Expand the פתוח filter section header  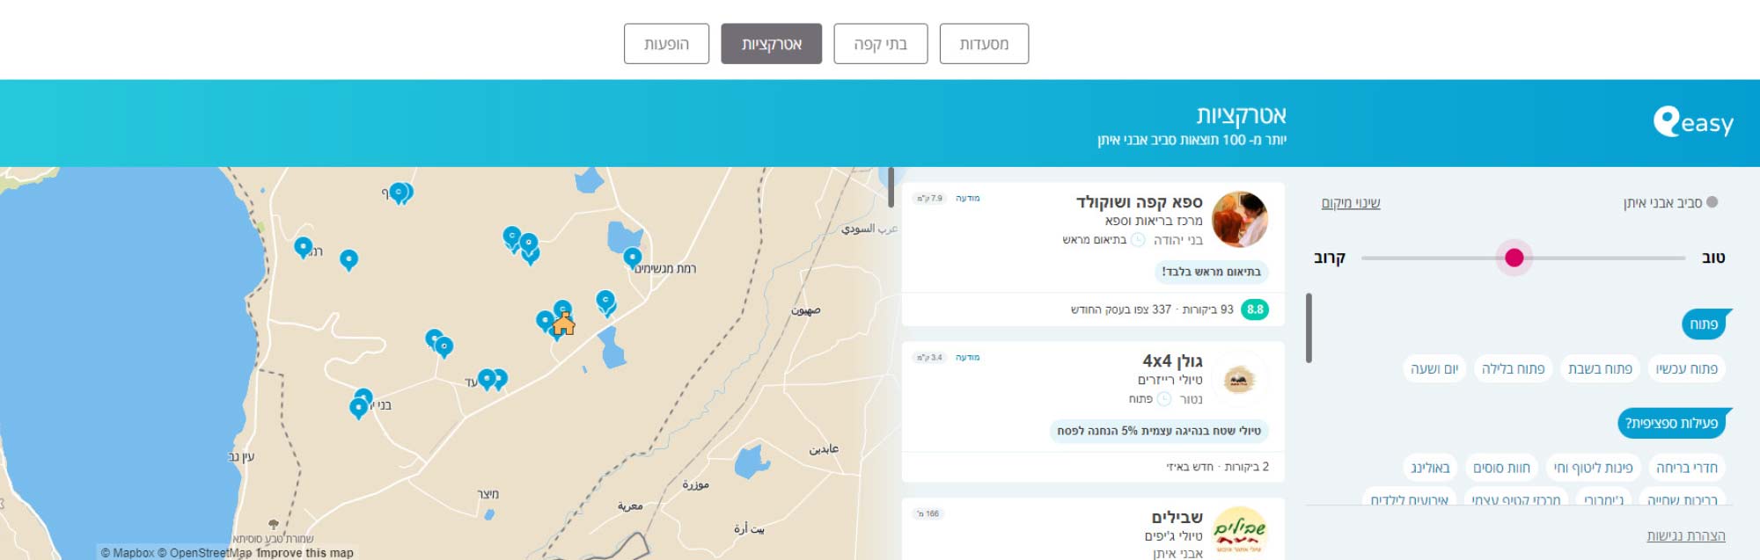pos(1704,324)
